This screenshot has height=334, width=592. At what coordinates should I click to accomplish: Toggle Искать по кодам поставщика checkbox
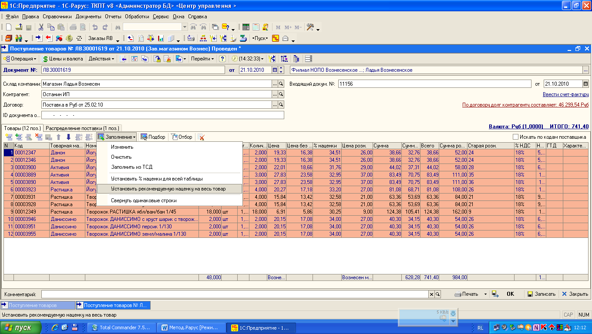click(515, 137)
